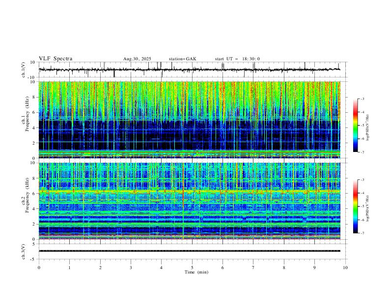Click the time axis tick "0"
389x300 pixels.
39,268
